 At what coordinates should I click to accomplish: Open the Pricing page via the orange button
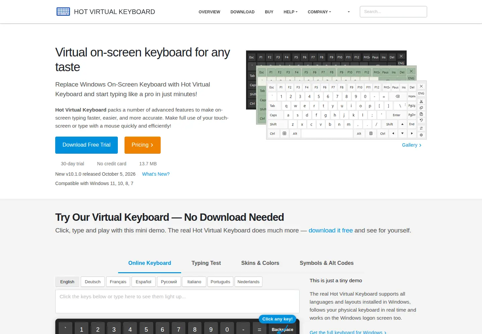coord(143,145)
